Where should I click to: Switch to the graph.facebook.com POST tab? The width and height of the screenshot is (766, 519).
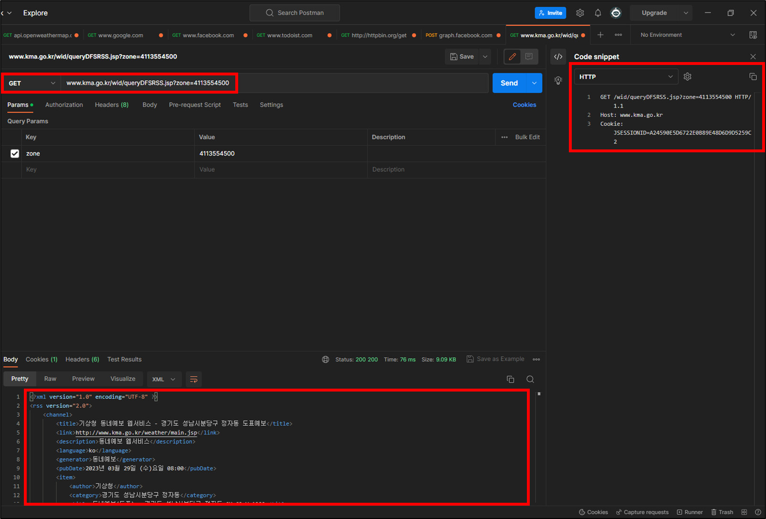(x=462, y=35)
